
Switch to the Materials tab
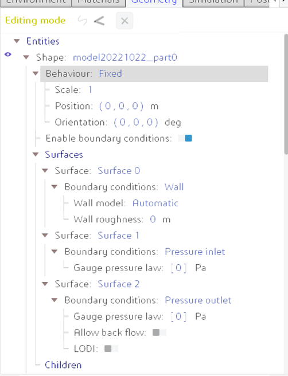coord(99,2)
